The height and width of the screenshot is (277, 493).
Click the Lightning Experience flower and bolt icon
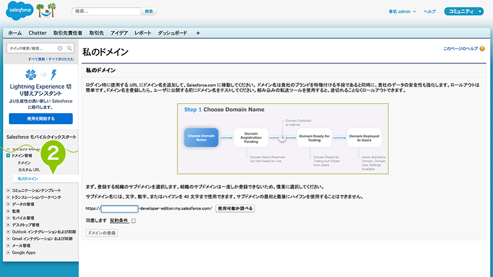click(41, 75)
